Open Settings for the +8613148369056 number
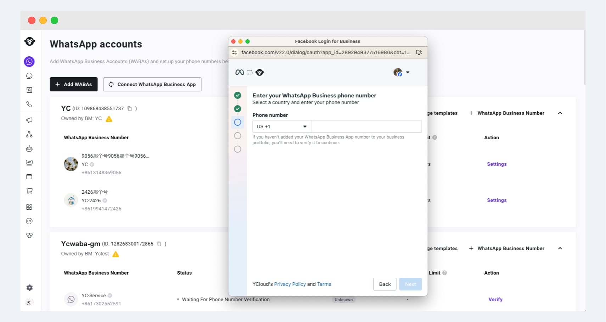 pos(496,164)
